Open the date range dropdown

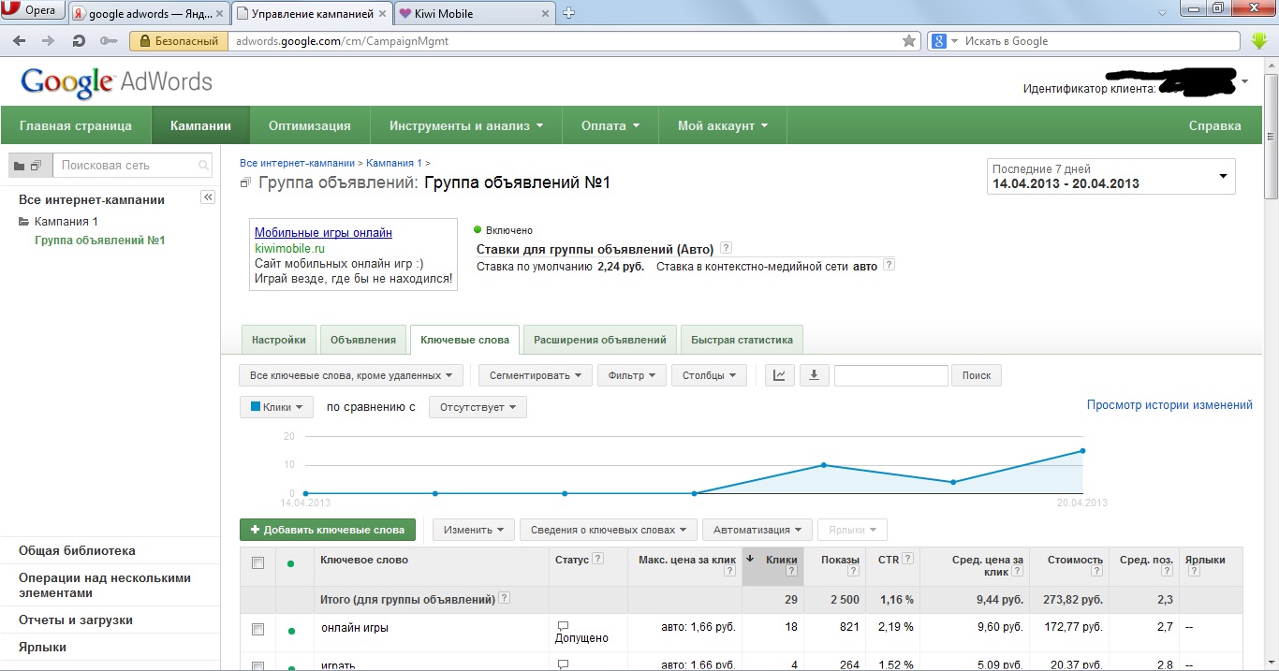(x=1111, y=177)
